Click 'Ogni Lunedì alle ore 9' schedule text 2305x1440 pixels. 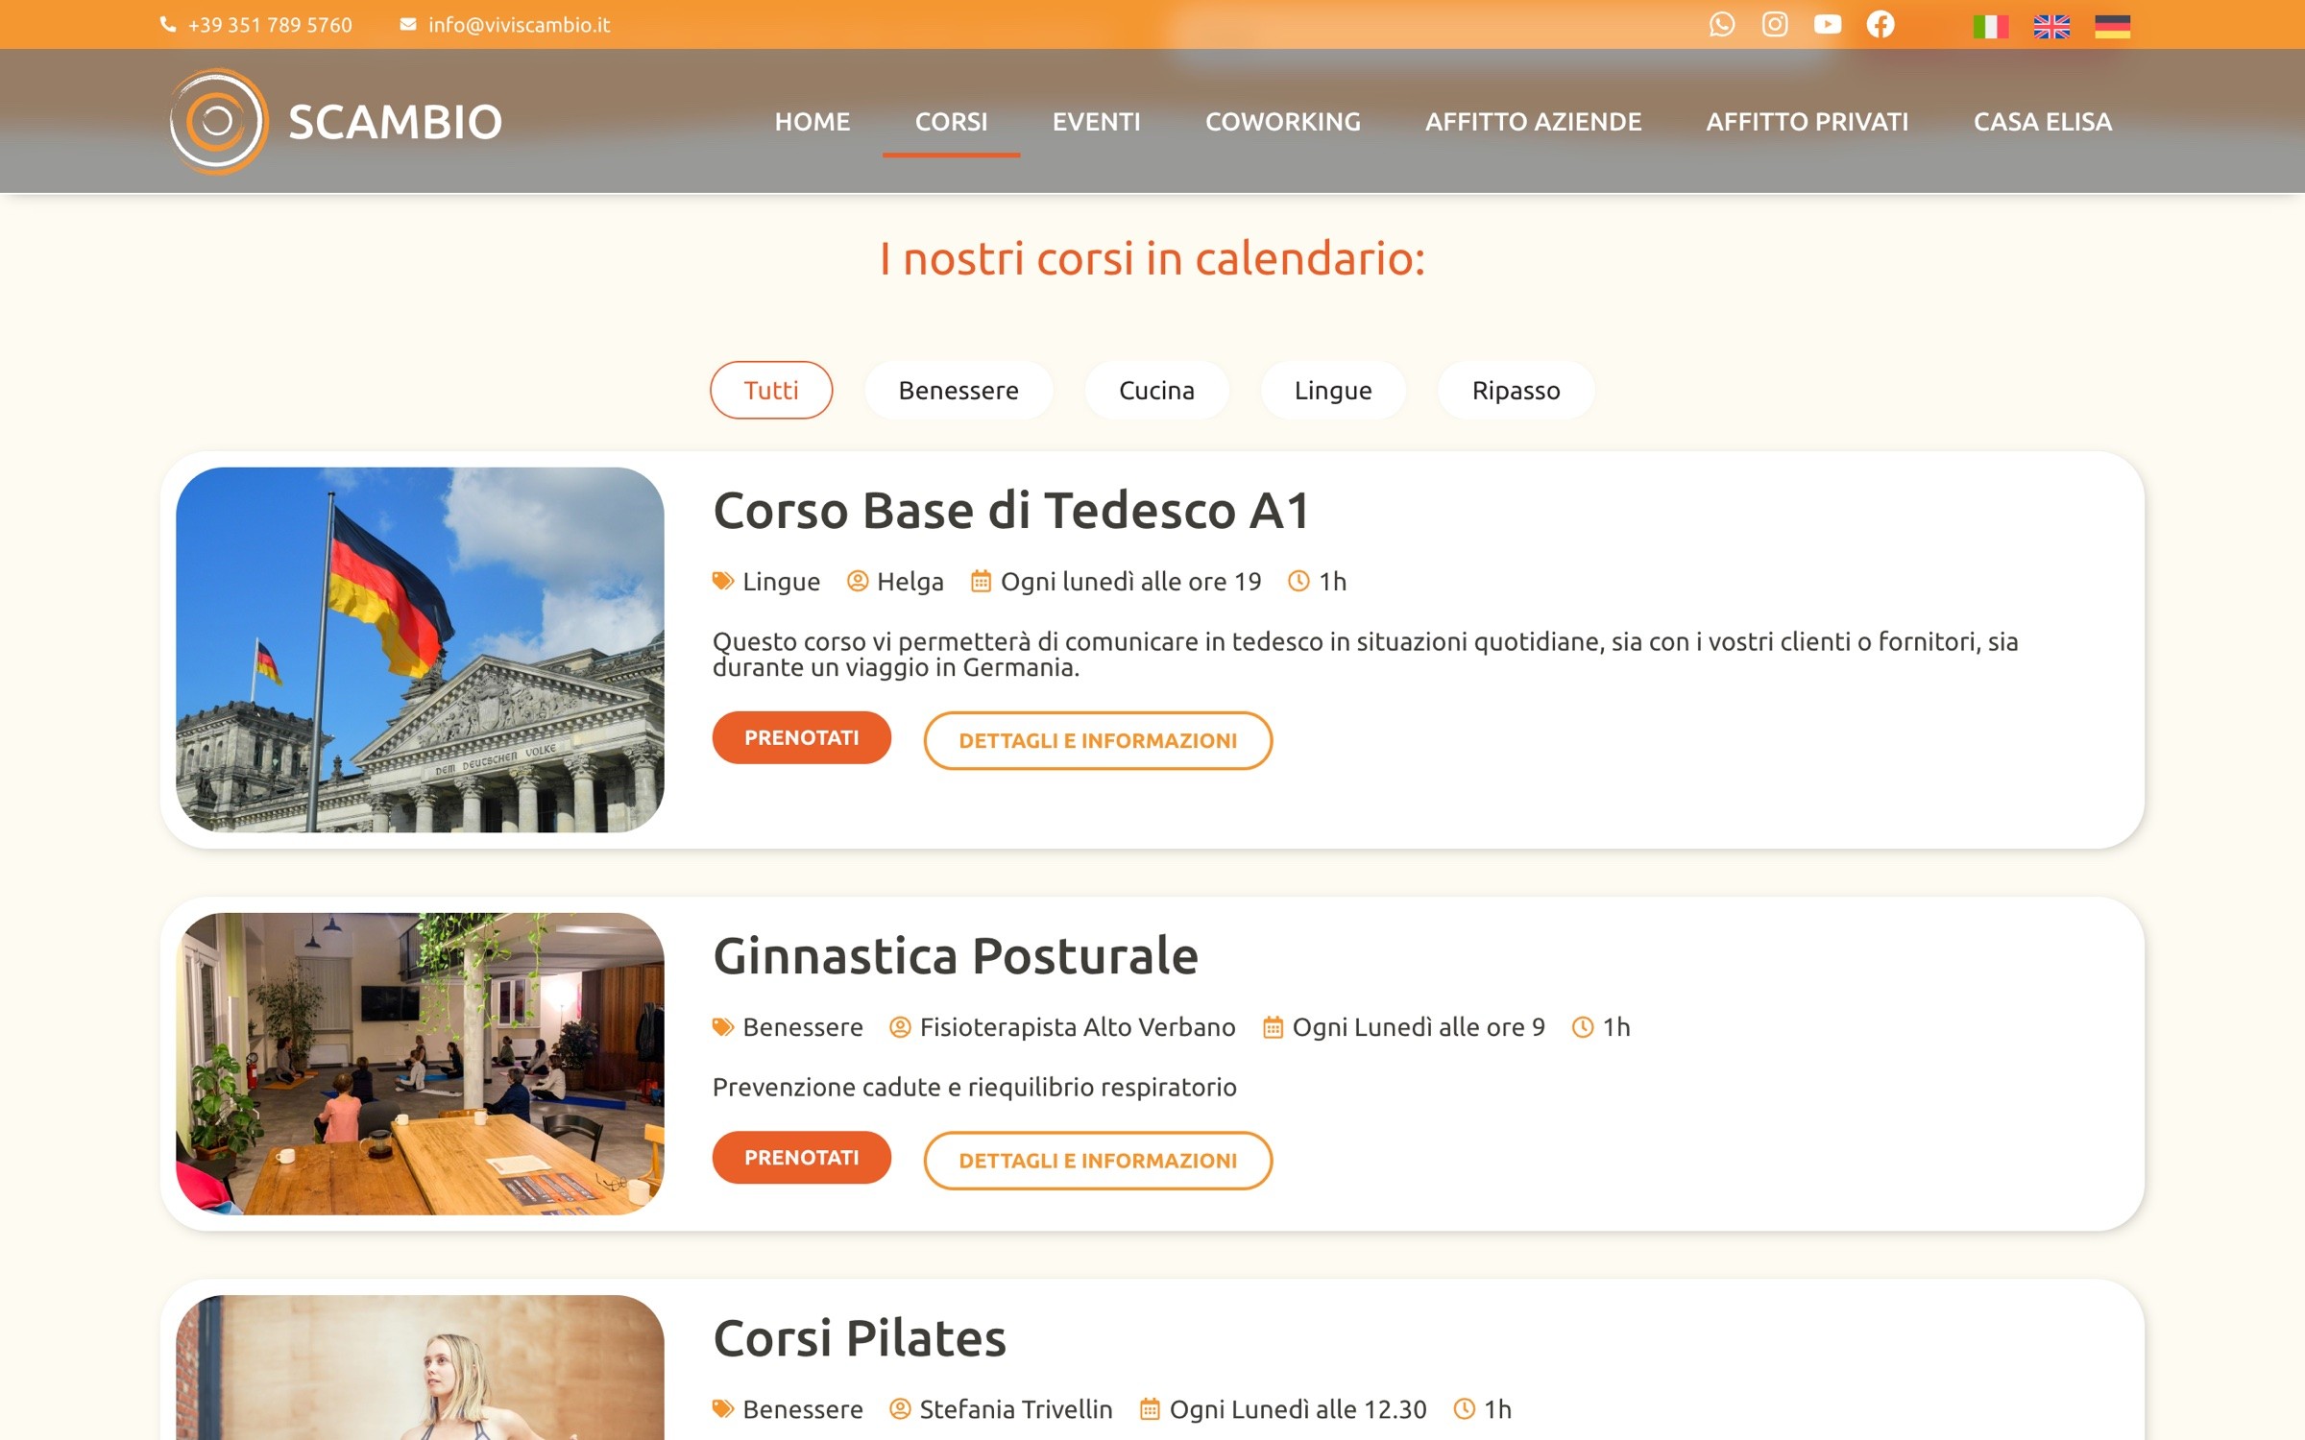(1419, 1027)
